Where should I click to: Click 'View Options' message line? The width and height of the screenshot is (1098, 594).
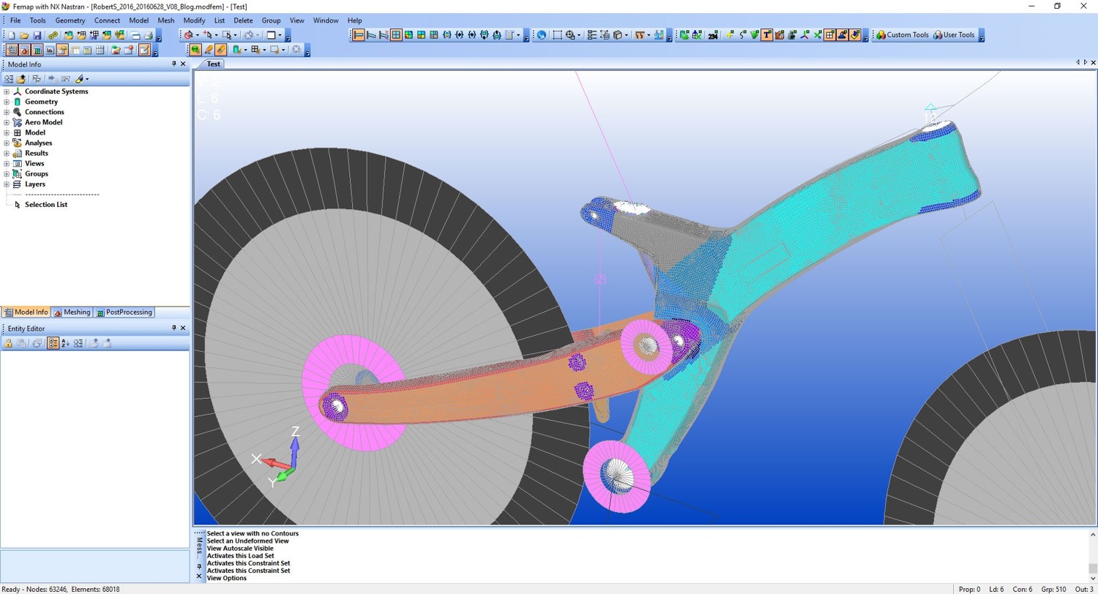[x=227, y=578]
